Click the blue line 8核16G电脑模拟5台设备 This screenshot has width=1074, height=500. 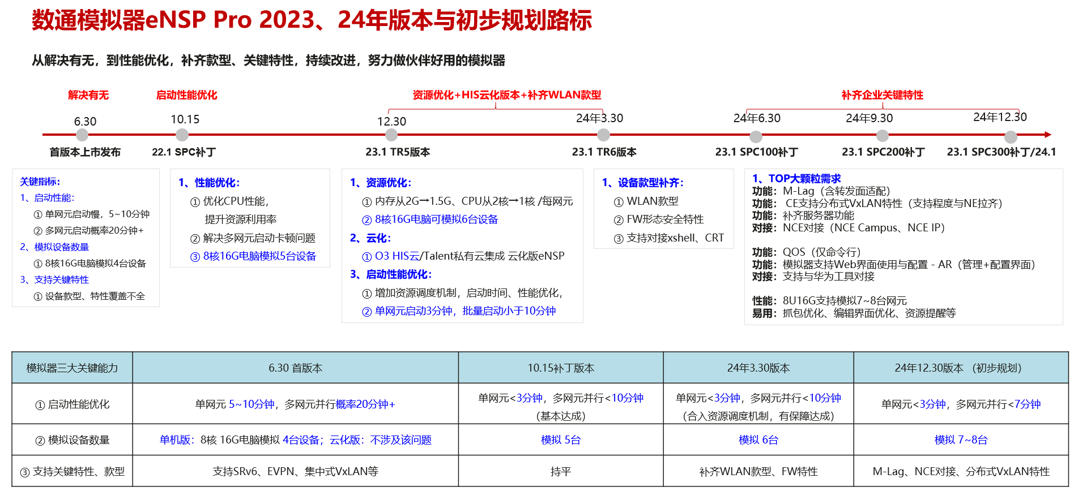(x=253, y=256)
